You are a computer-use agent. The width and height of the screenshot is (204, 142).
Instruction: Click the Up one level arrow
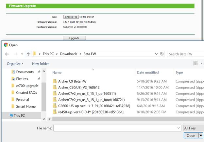tap(28, 54)
